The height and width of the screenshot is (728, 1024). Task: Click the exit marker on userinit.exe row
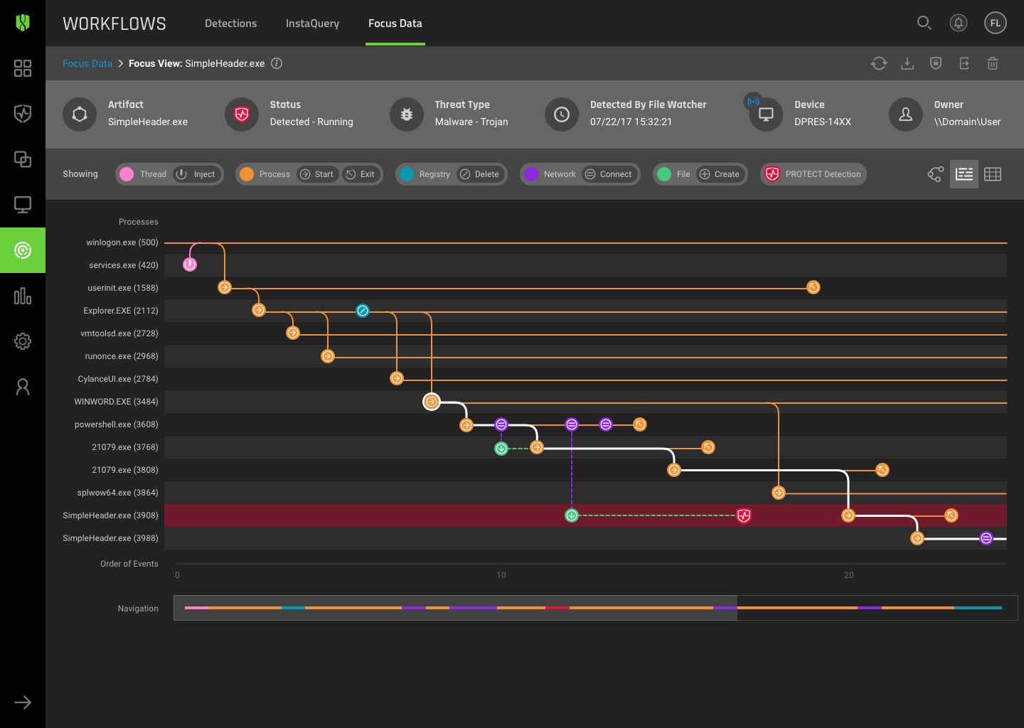point(814,287)
